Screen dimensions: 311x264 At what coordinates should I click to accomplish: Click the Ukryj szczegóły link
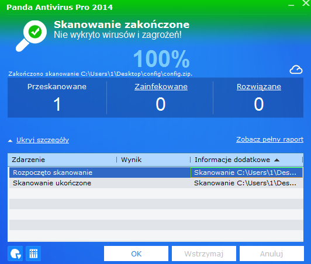point(43,140)
